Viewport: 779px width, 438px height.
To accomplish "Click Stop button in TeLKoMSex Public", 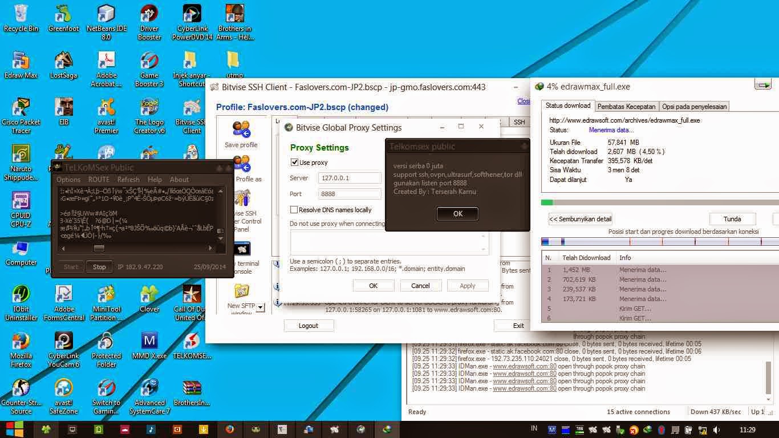I will coord(99,267).
